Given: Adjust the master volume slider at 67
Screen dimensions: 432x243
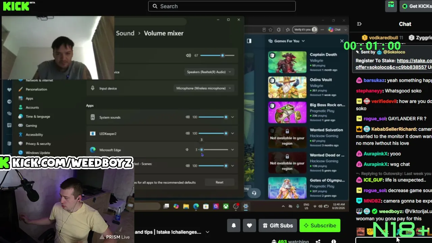Looking at the screenshot, I should pos(217,55).
